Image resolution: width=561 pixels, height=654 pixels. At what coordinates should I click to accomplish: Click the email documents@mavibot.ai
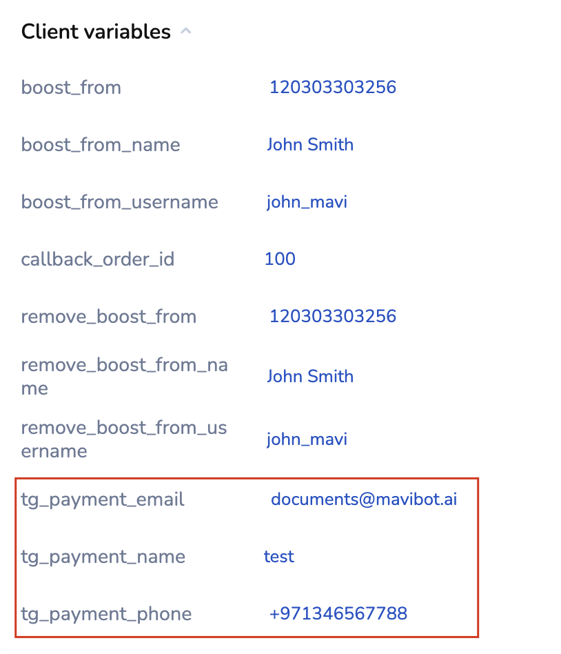coord(364,499)
